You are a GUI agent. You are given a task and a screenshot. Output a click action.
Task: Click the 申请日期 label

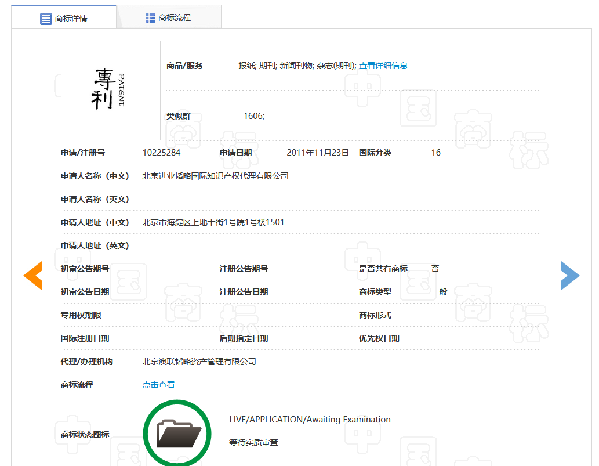tap(235, 153)
